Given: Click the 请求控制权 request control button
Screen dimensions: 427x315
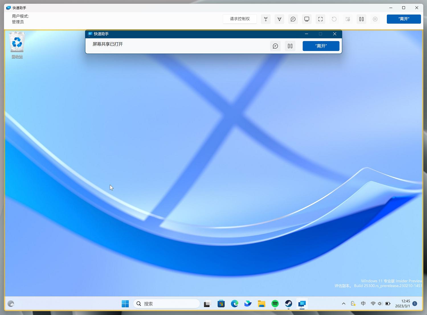Looking at the screenshot, I should click(240, 19).
